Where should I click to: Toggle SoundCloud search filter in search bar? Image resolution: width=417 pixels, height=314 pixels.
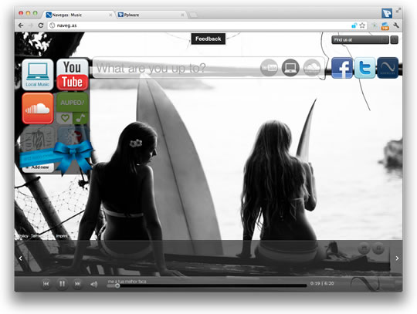click(x=312, y=68)
